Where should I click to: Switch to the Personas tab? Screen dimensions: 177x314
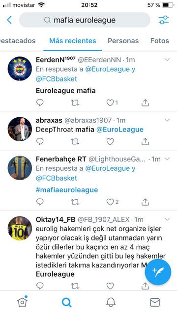click(123, 41)
